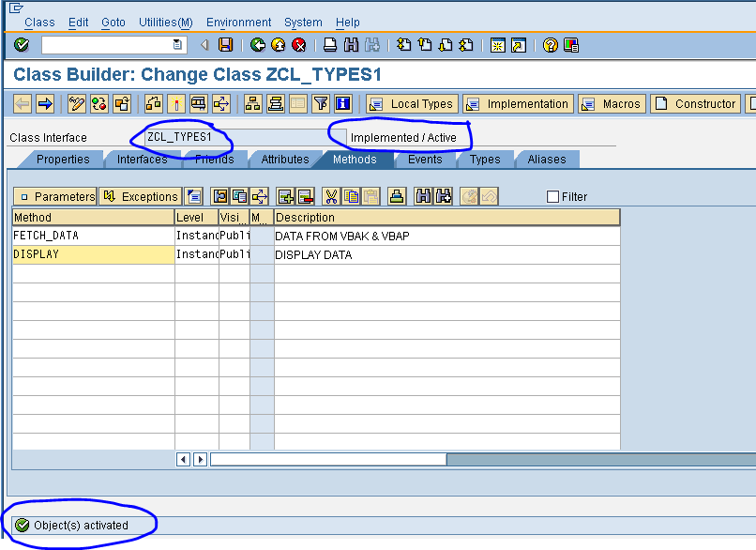Click the Back green arrow icon

[255, 44]
